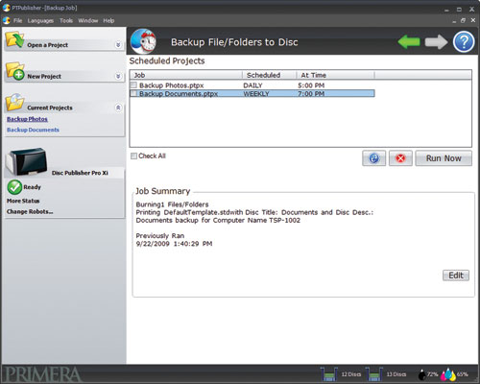Click the green Ready checkmark icon
The image size is (480, 384).
[14, 187]
